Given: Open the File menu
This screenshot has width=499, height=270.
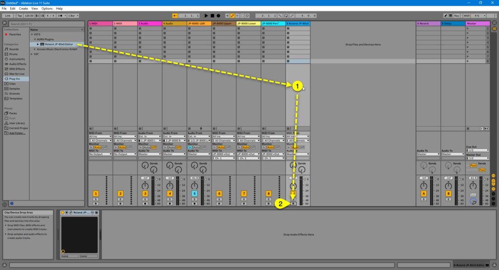Looking at the screenshot, I should click(x=4, y=9).
